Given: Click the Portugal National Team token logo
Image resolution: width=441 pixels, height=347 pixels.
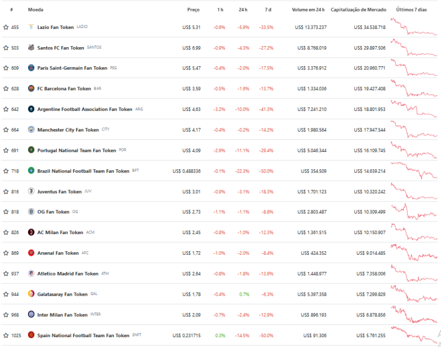Looking at the screenshot, I should point(31,150).
